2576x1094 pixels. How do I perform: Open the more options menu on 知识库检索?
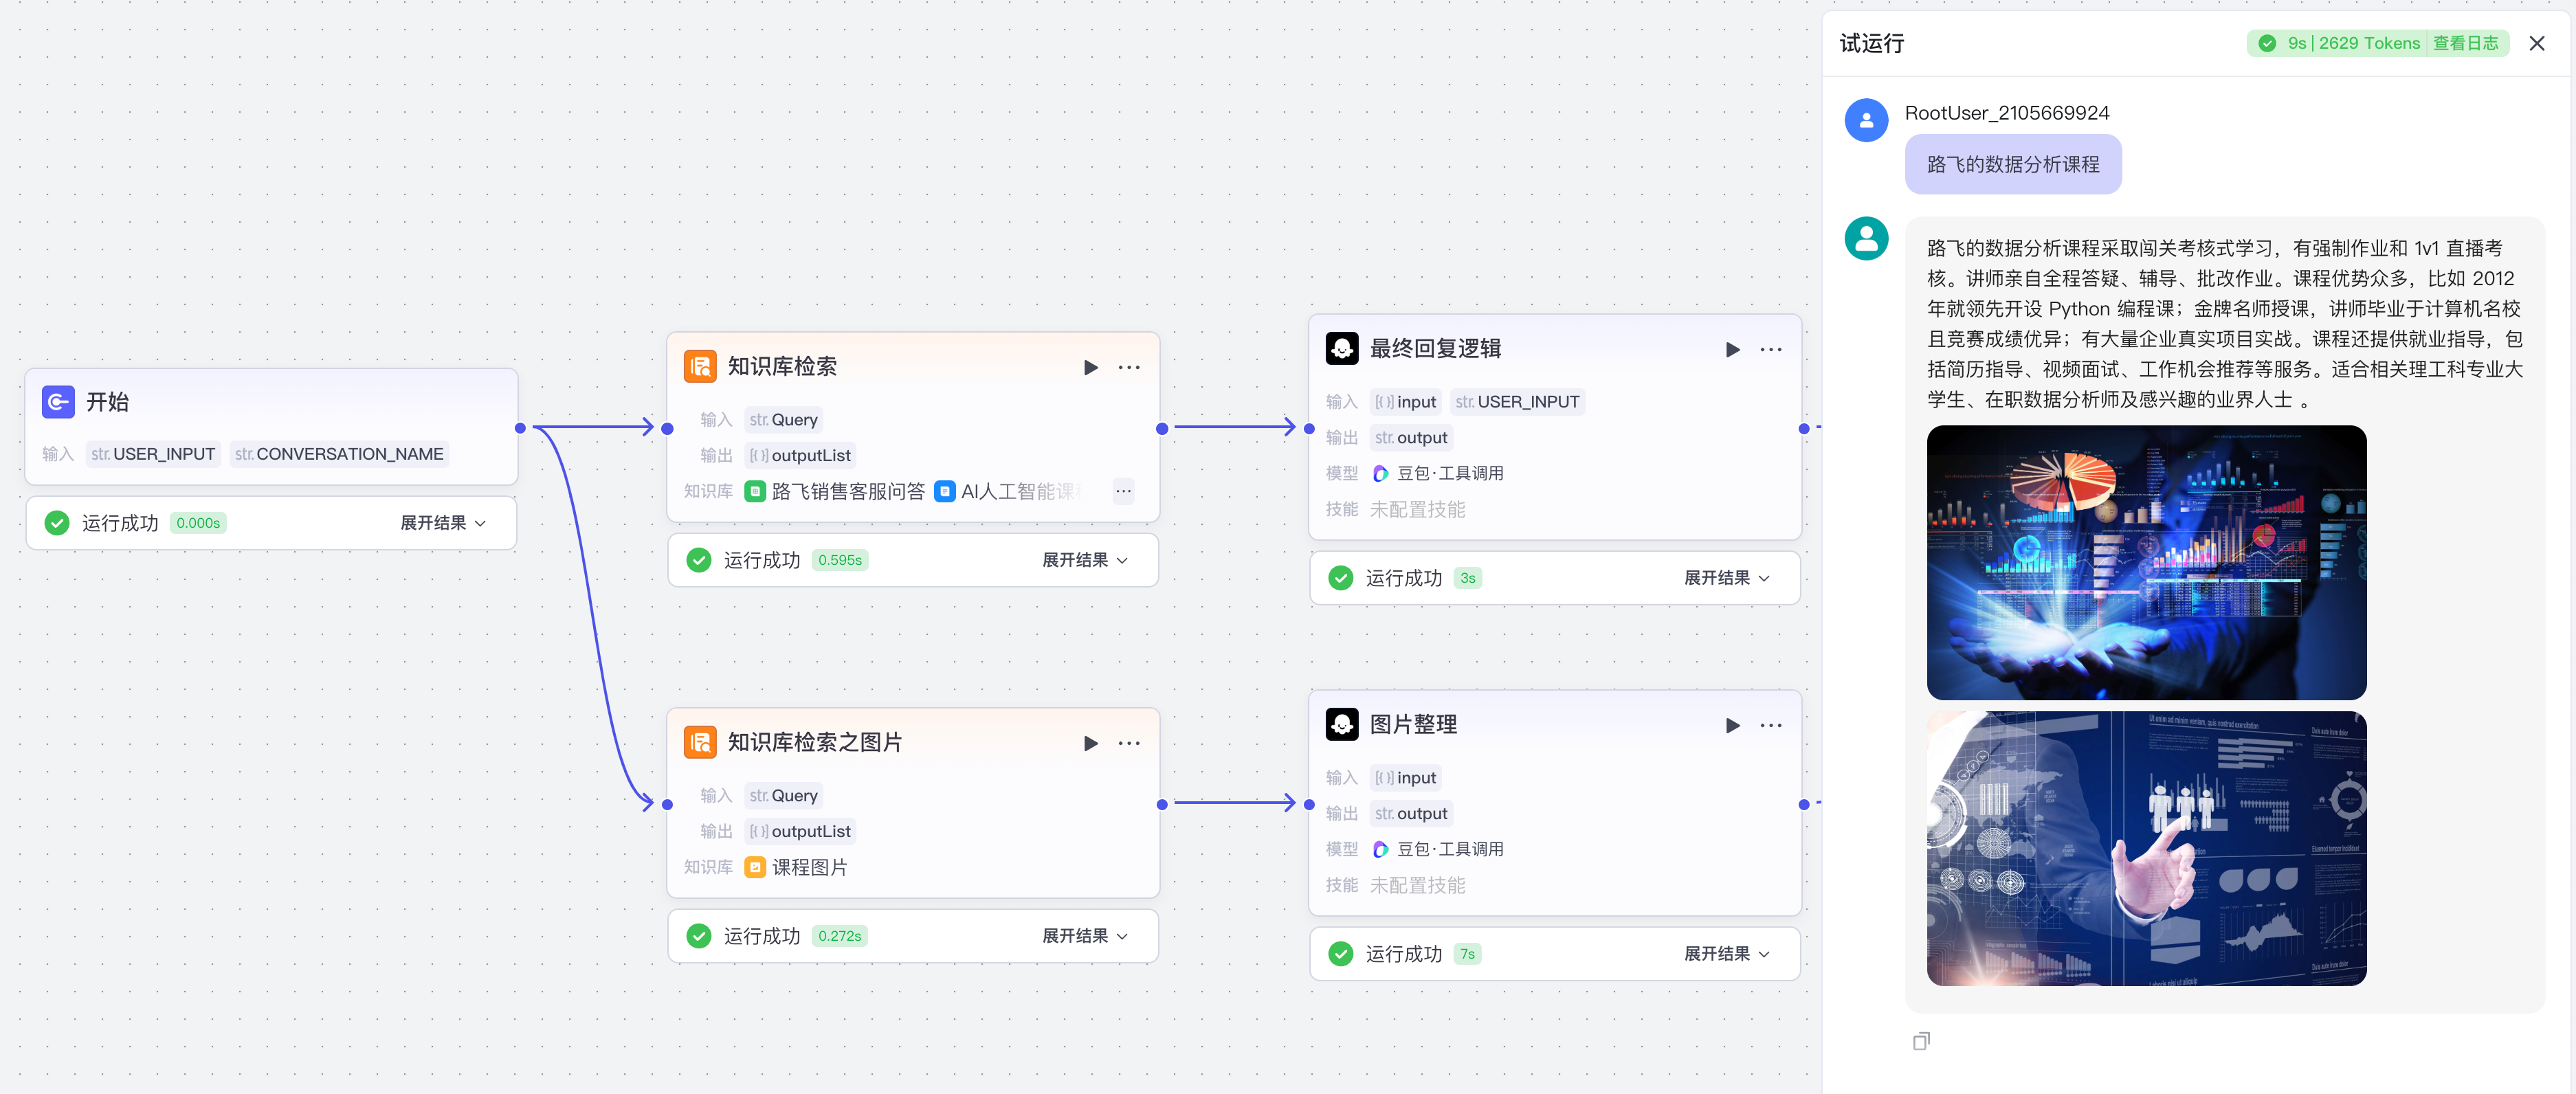[1128, 367]
